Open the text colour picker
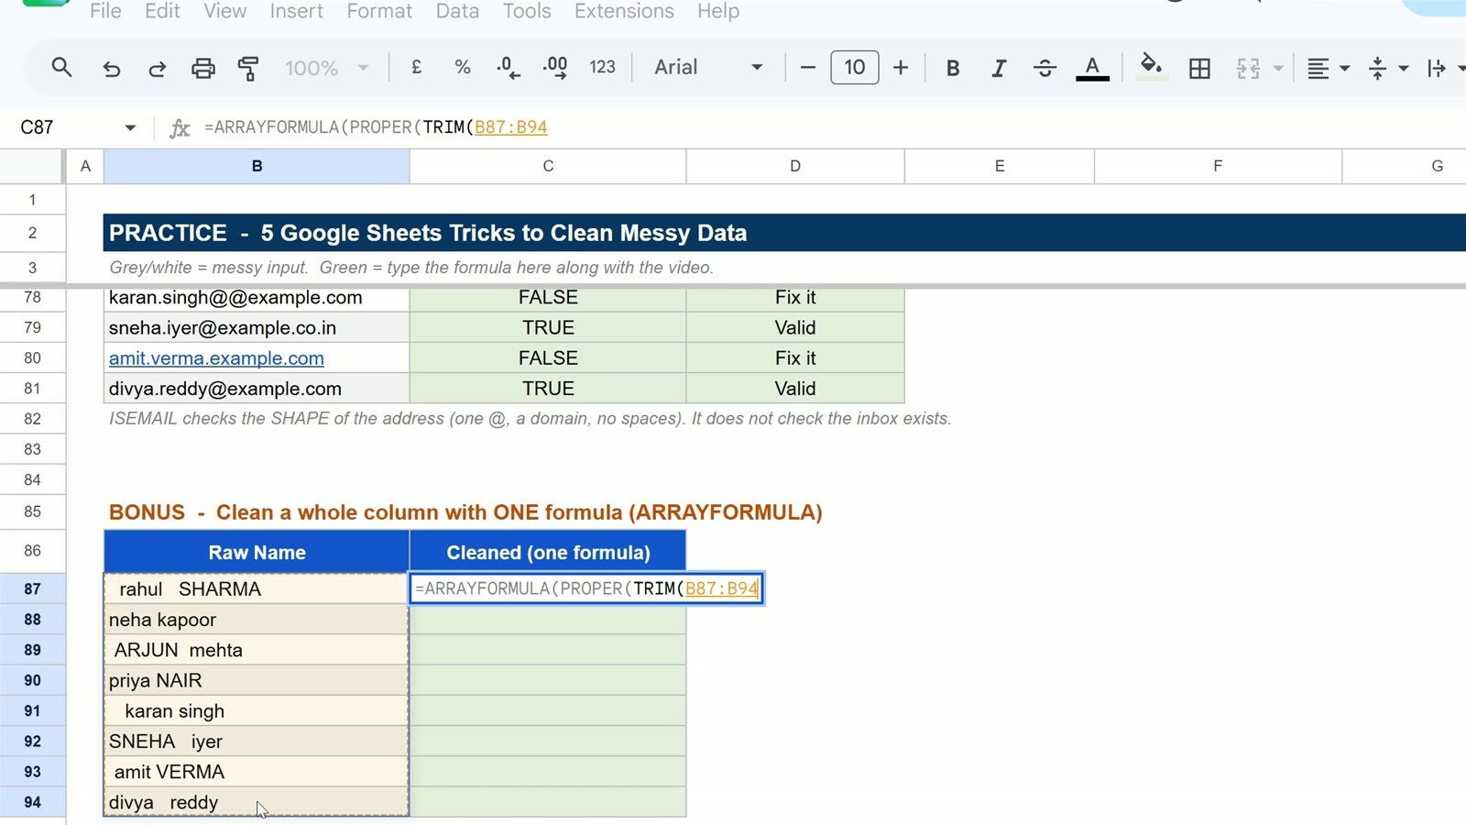Image resolution: width=1466 pixels, height=825 pixels. pos(1092,68)
